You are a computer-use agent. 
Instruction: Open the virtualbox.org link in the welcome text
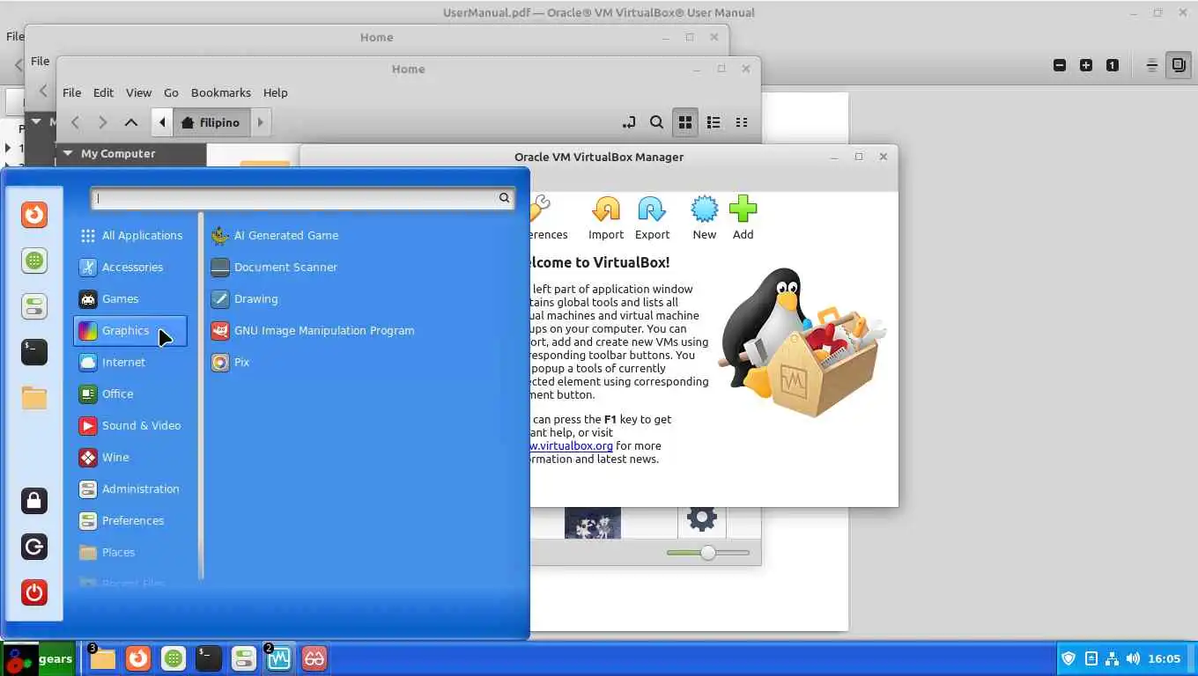click(572, 445)
